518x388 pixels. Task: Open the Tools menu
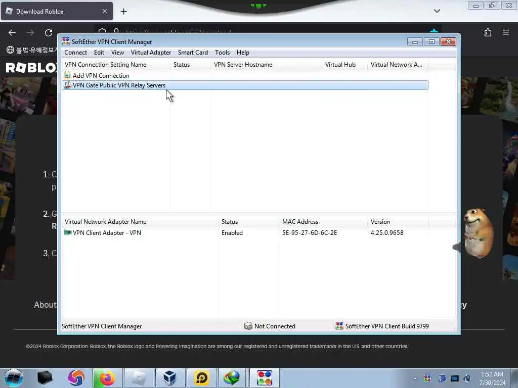(x=222, y=53)
